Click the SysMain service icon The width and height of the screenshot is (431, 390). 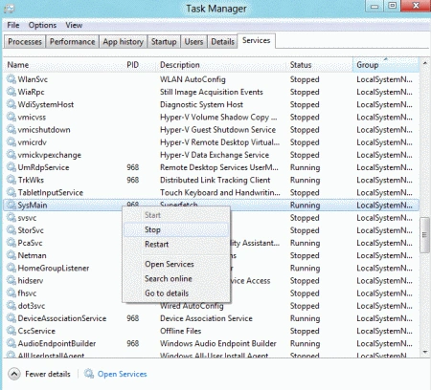pos(11,205)
